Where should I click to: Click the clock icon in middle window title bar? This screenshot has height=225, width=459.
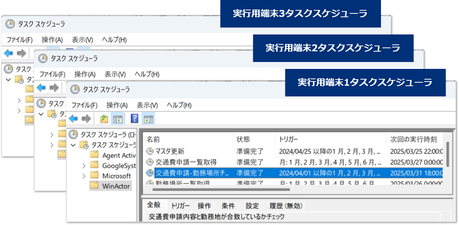(43, 58)
